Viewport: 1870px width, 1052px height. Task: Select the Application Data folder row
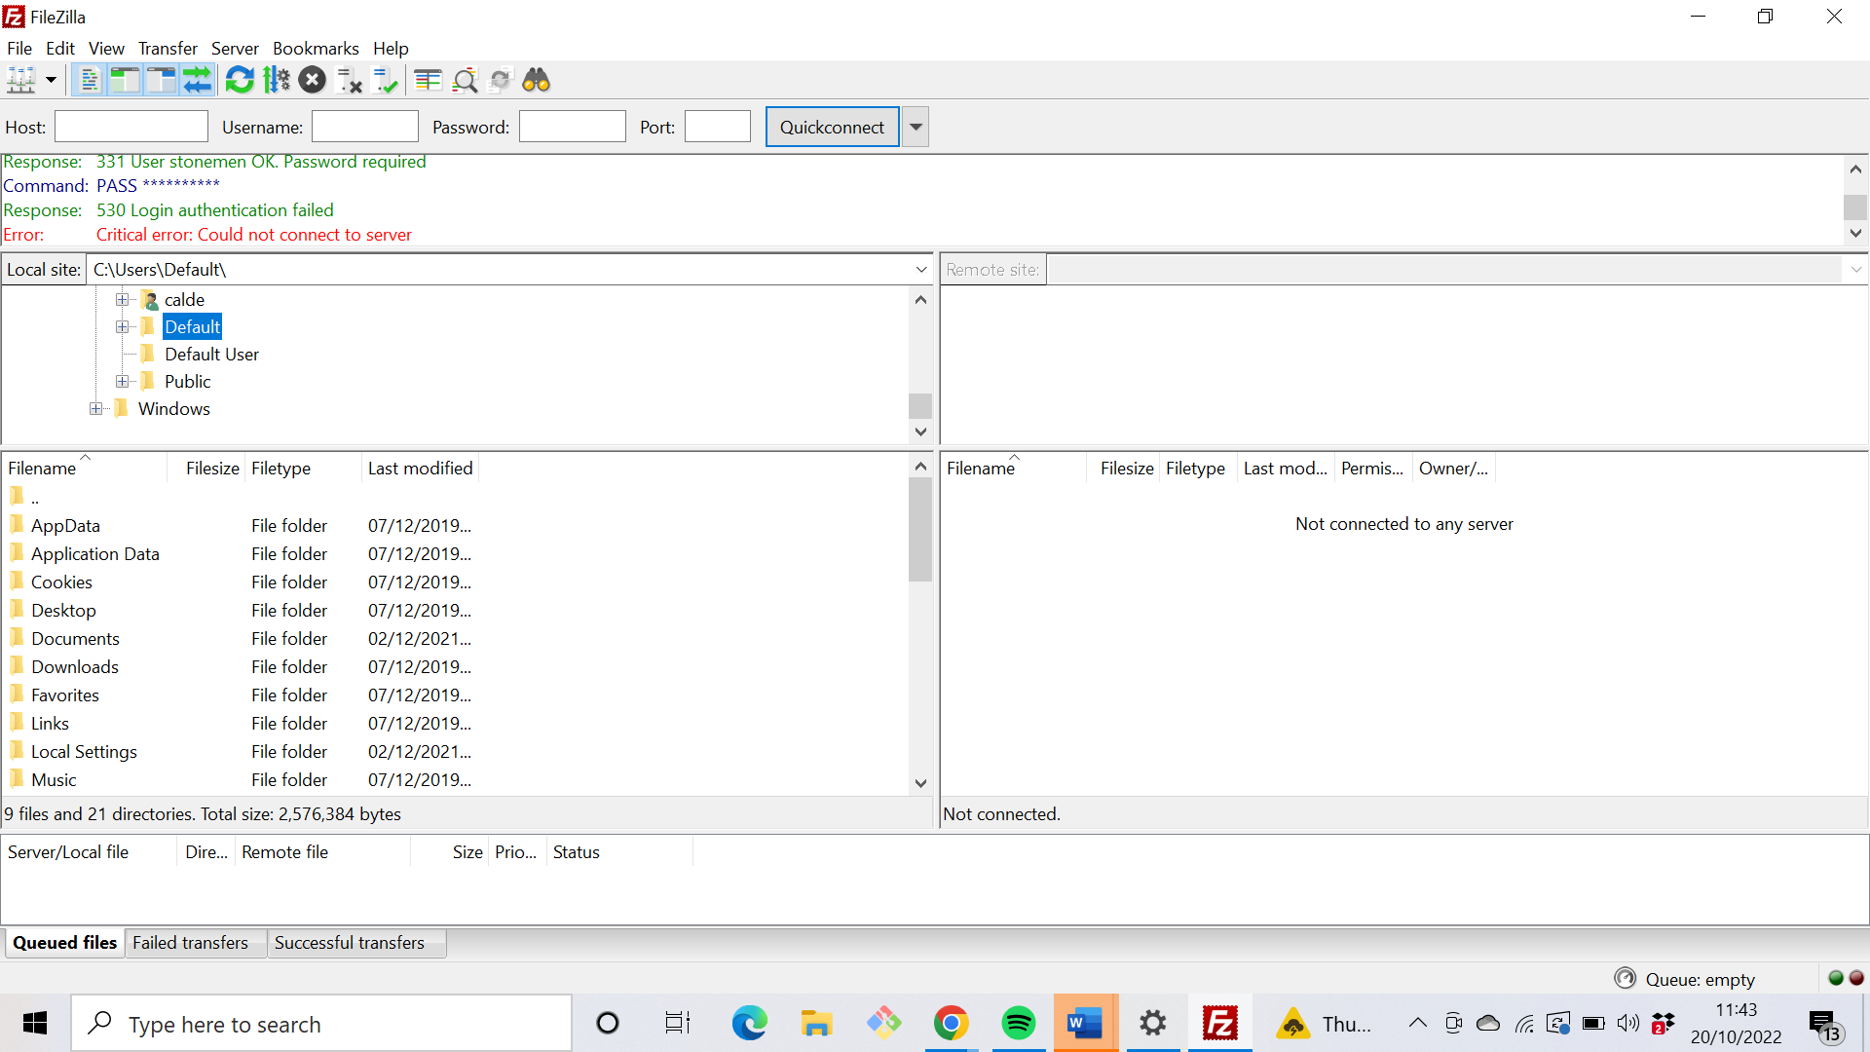click(454, 554)
